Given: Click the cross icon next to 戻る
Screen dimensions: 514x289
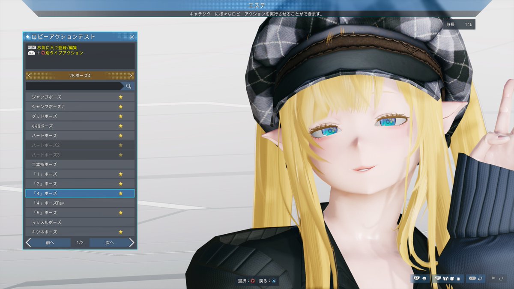Looking at the screenshot, I should (x=274, y=281).
